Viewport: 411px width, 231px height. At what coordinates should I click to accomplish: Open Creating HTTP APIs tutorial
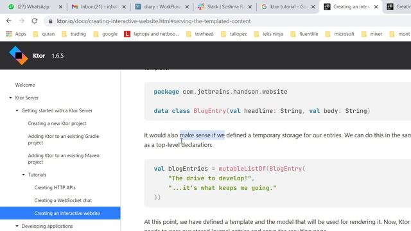55,187
